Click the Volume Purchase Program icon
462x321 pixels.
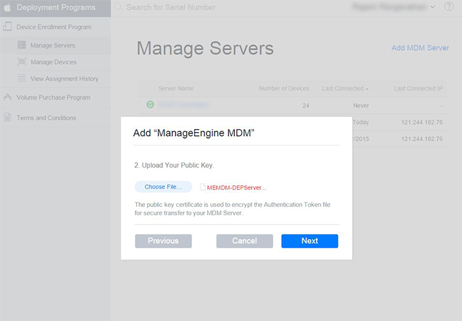[7, 96]
